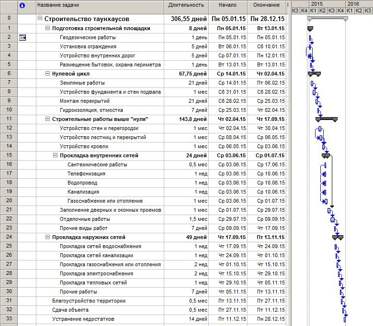373x326 pixels.
Task: Select 'Прокладка сетей канализации' task
Action: [x=96, y=255]
